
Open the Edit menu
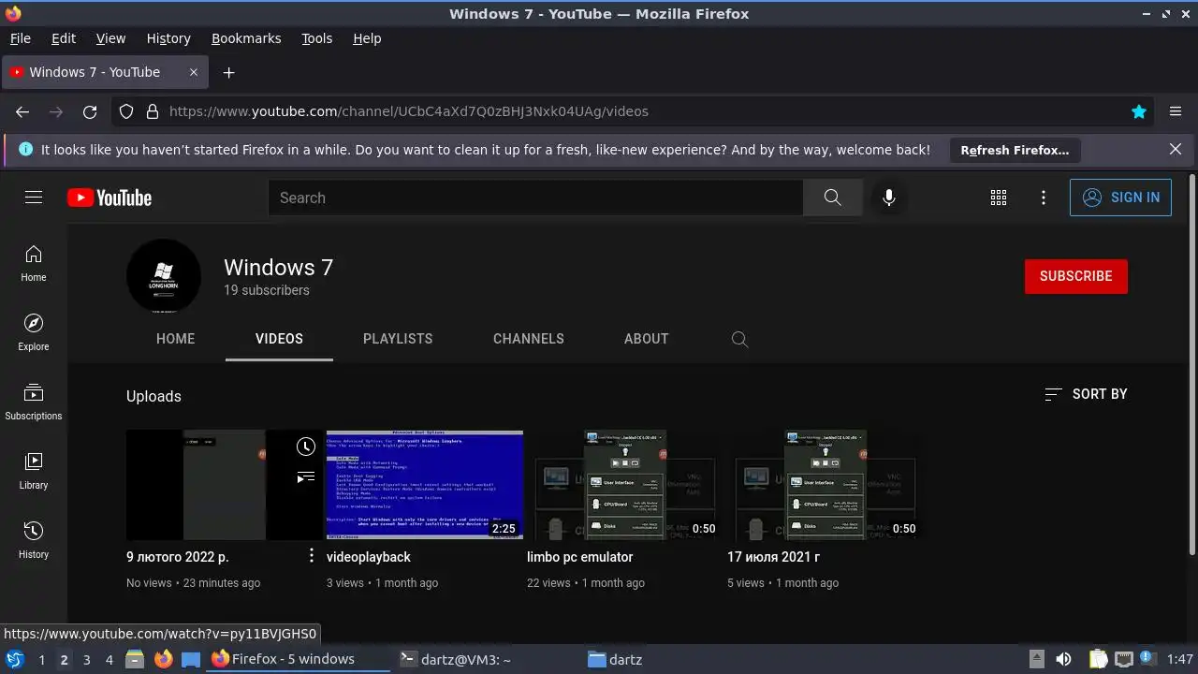64,38
